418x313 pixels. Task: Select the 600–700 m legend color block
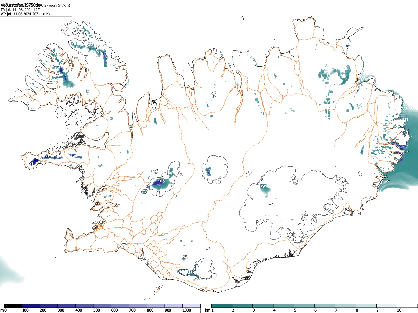pyautogui.click(x=120, y=306)
